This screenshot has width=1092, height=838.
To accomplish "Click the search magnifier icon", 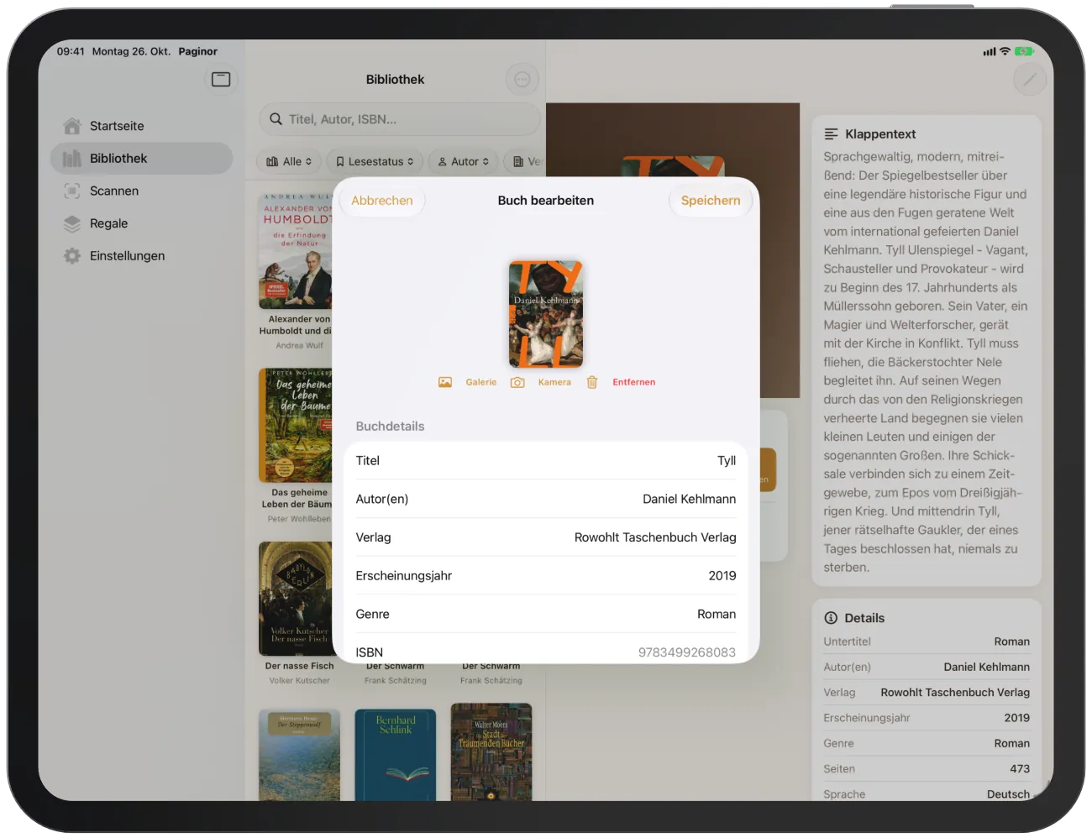I will click(276, 119).
